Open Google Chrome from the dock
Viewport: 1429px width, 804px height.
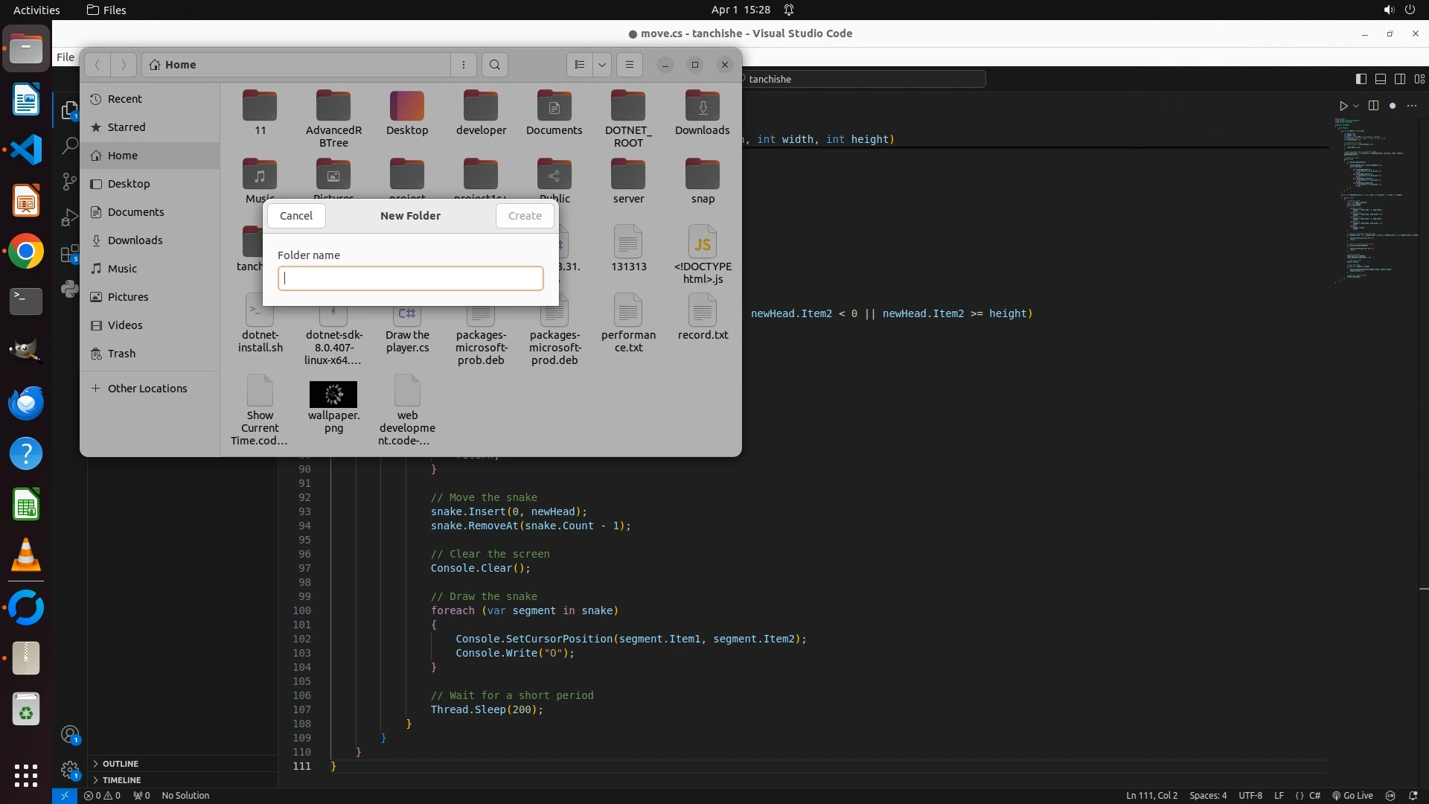pyautogui.click(x=26, y=252)
